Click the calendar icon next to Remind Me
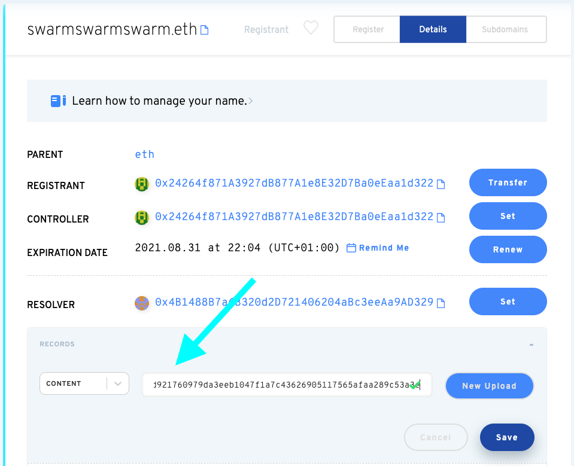The width and height of the screenshot is (574, 466). [x=350, y=247]
